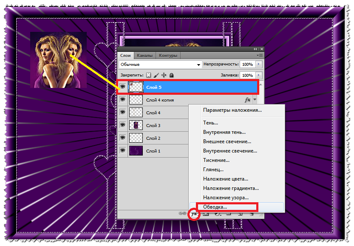
Task: Switch to the Слои tab
Action: 125,56
